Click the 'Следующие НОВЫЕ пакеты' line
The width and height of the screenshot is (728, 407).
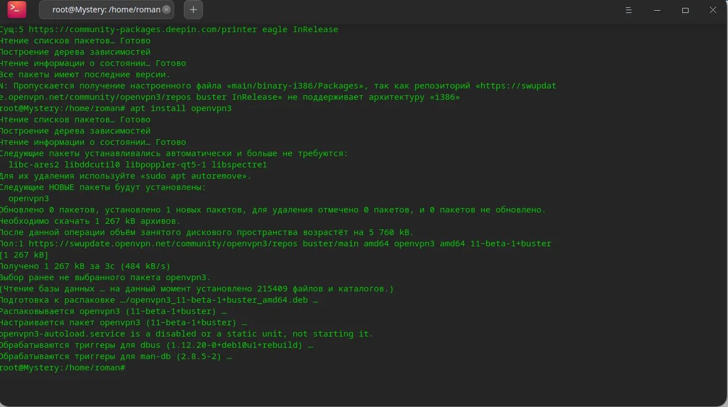tap(103, 187)
